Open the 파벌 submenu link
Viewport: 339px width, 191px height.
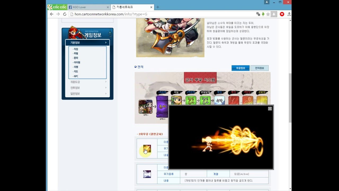75,53
